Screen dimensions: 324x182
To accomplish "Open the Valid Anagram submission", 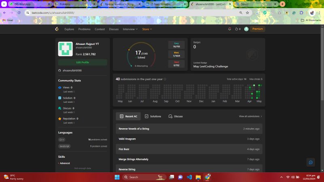I will (189, 139).
